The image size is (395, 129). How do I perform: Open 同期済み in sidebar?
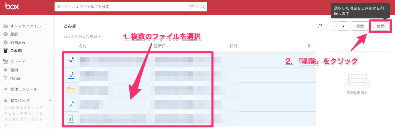point(18,42)
